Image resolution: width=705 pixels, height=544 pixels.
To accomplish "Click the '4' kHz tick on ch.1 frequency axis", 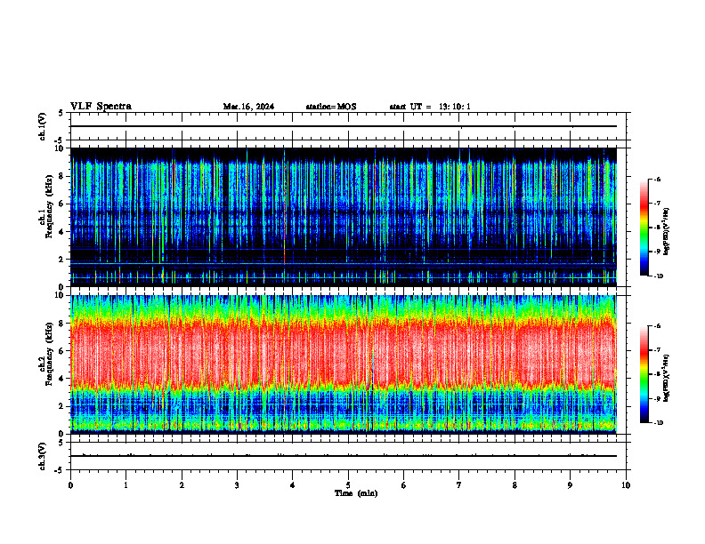I will [x=62, y=232].
